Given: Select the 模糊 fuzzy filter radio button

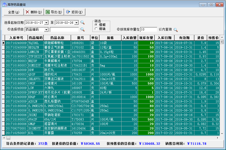Looking at the screenshot, I should coord(96,25).
